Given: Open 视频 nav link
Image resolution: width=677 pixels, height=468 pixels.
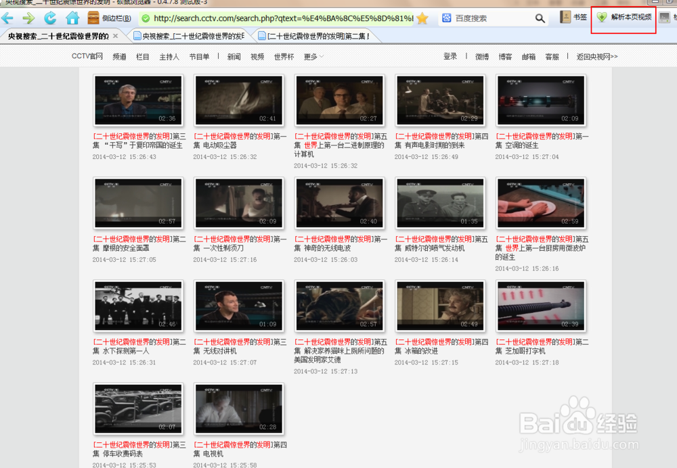Looking at the screenshot, I should click(x=257, y=57).
